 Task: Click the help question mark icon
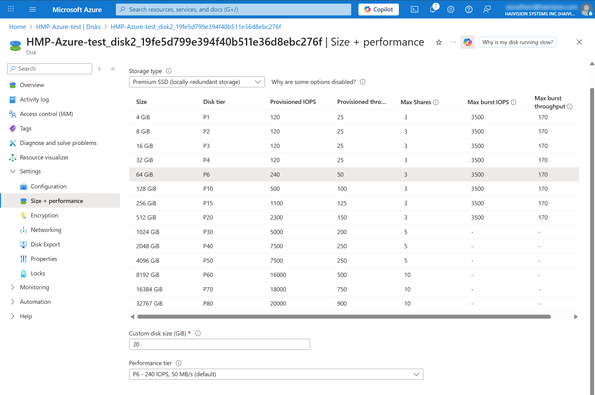click(x=469, y=9)
